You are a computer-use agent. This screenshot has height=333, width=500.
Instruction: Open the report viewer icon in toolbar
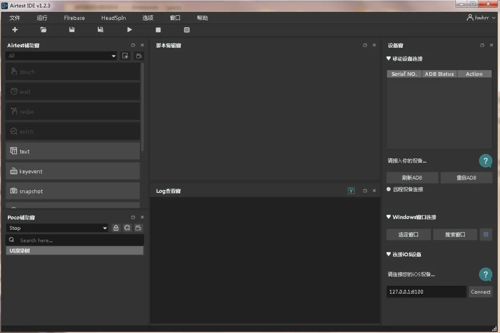coord(187,30)
